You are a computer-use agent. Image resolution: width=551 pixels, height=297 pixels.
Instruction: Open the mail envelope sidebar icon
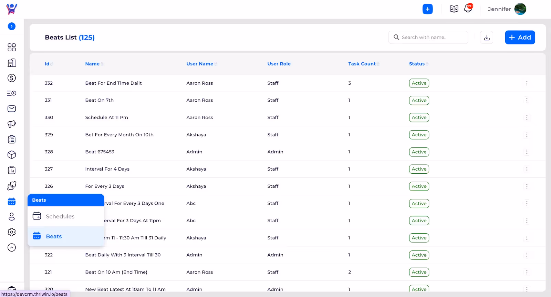coord(12,109)
